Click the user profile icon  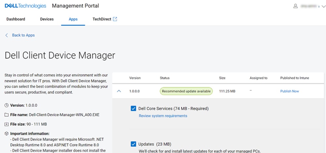click(x=296, y=6)
